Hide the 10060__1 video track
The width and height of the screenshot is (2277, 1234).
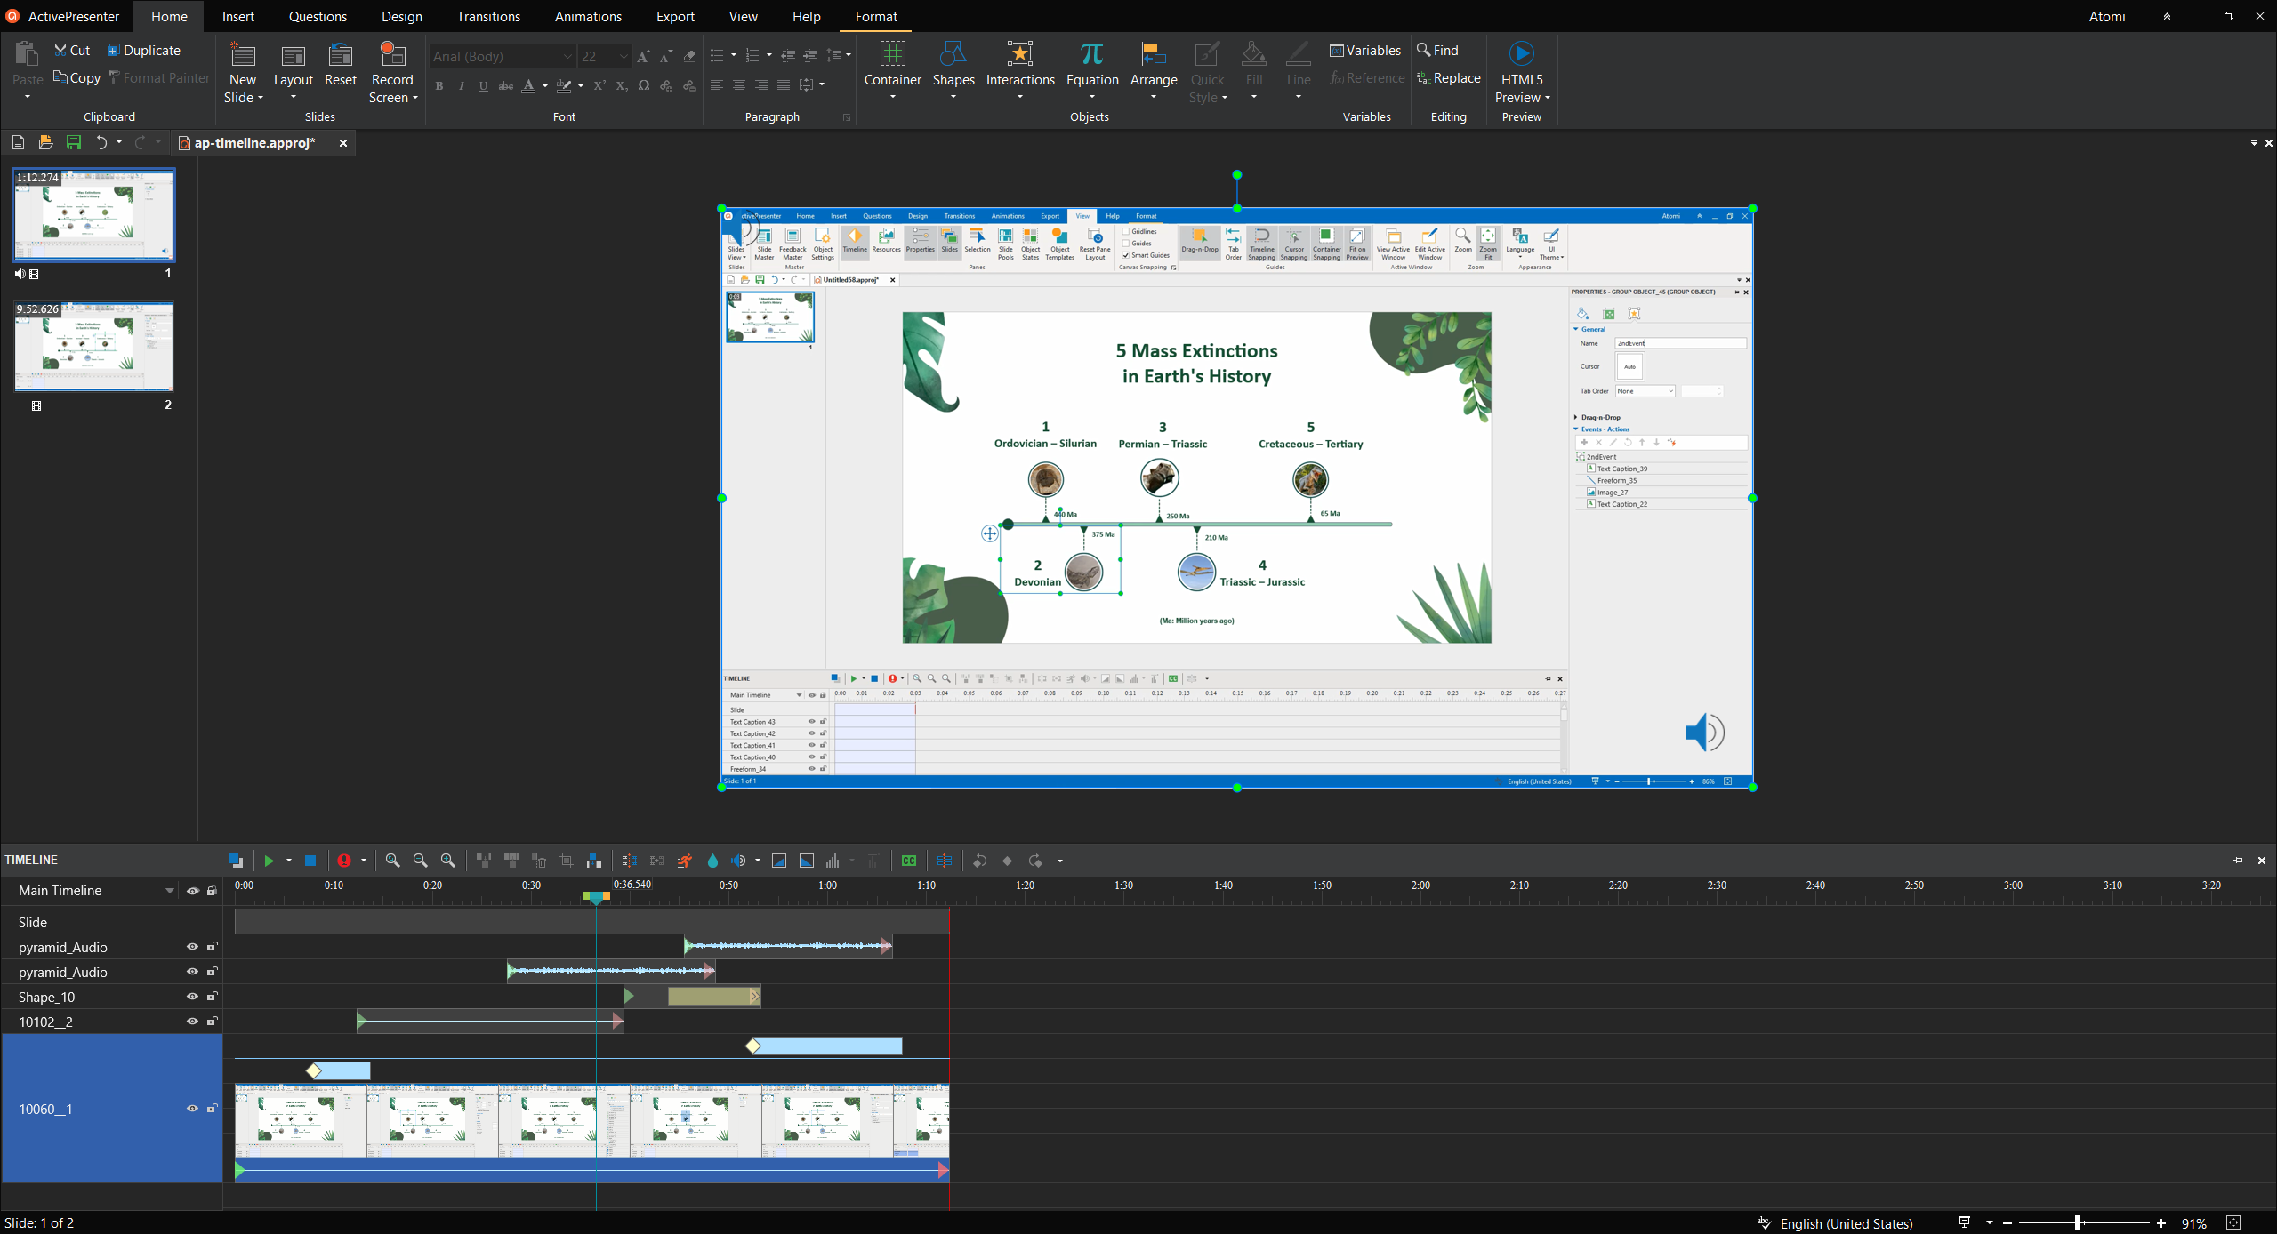192,1109
